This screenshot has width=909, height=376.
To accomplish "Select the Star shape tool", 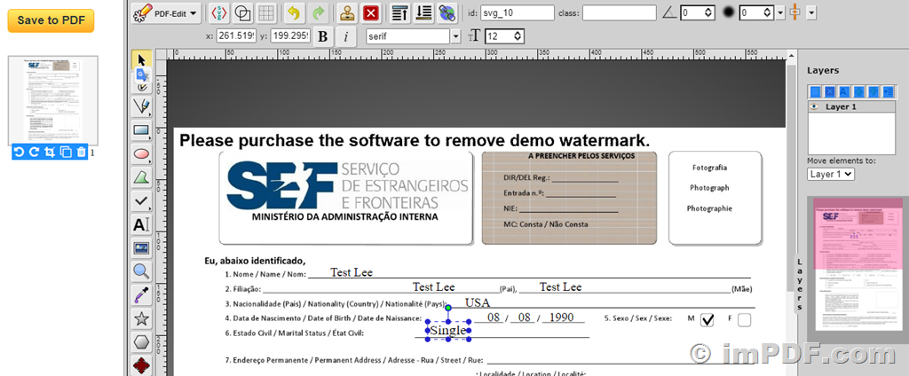I will pos(142,318).
